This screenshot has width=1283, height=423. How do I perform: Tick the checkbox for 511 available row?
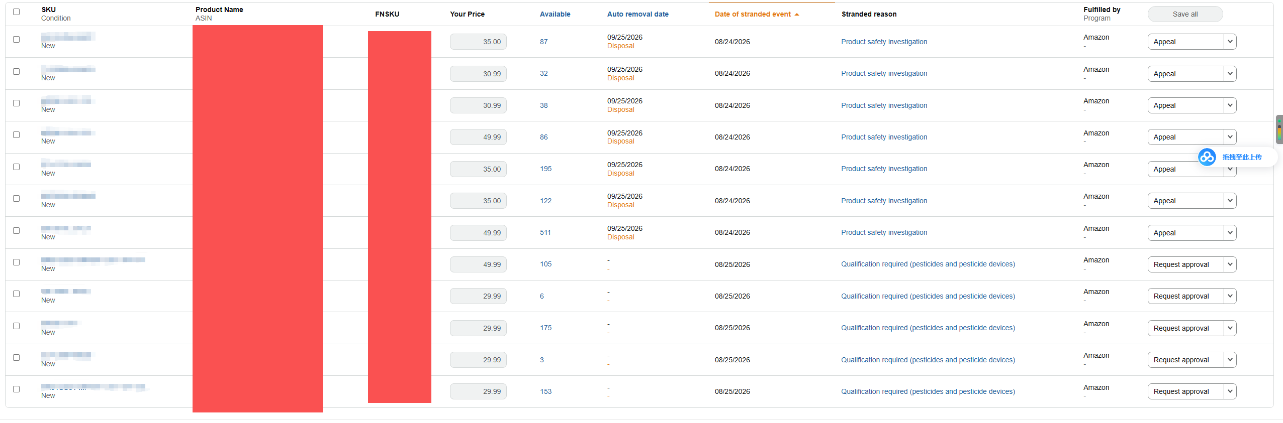point(16,230)
